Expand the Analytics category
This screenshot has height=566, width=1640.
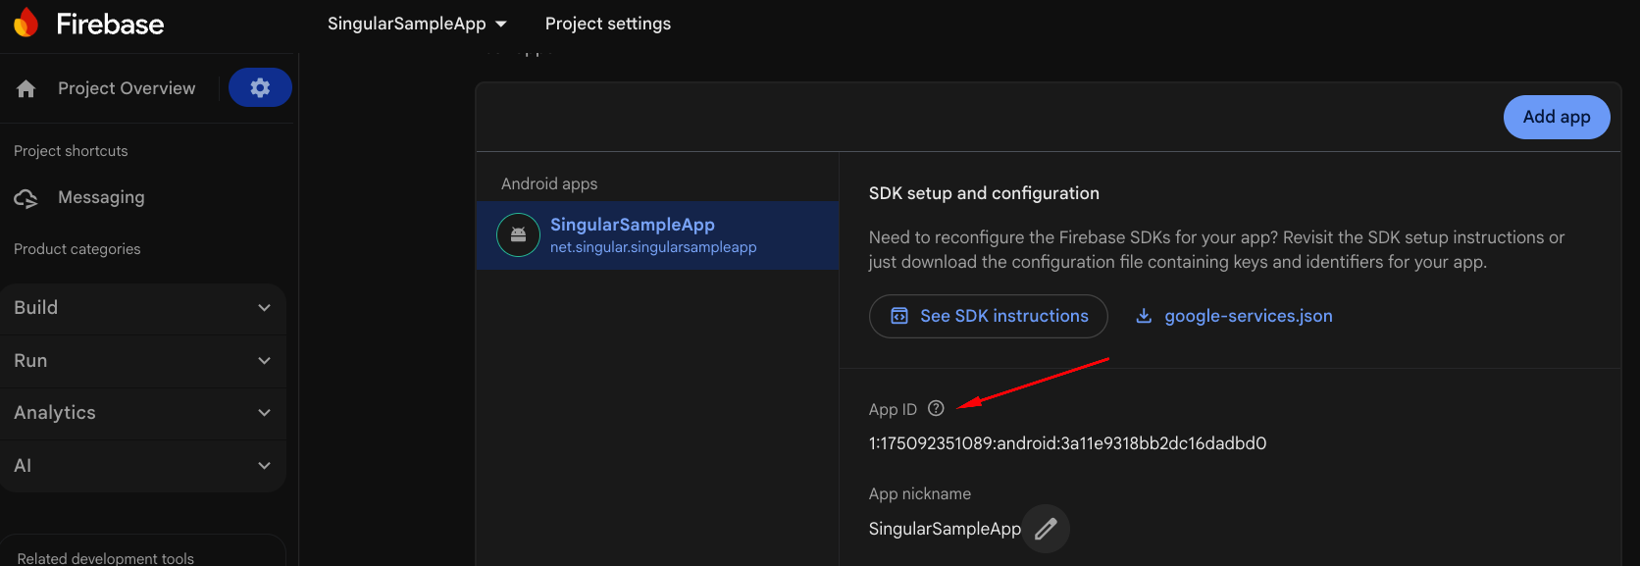pos(143,413)
